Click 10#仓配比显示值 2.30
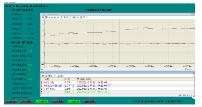Viewport: 202px width, 107px height. (30, 83)
